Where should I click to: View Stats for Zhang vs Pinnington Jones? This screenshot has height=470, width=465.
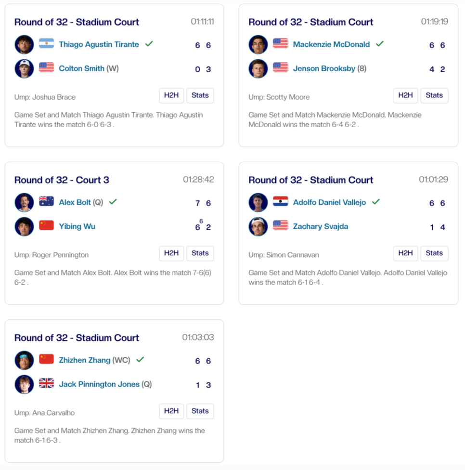tap(200, 411)
